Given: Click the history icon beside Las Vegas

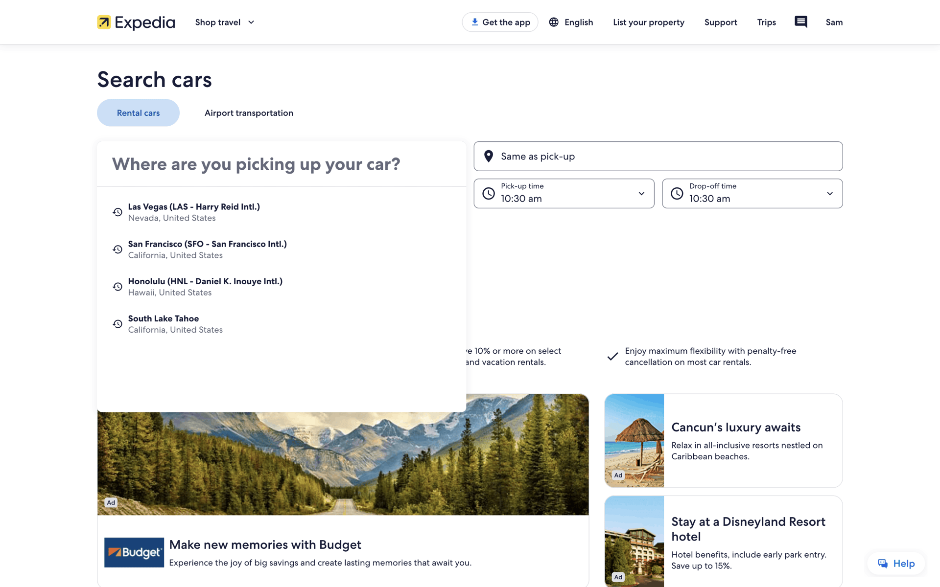Looking at the screenshot, I should click(x=117, y=212).
